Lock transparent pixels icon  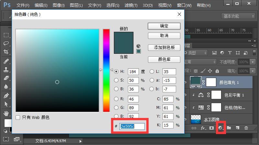196,71
